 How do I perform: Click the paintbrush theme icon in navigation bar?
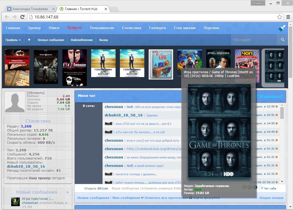click(x=282, y=28)
